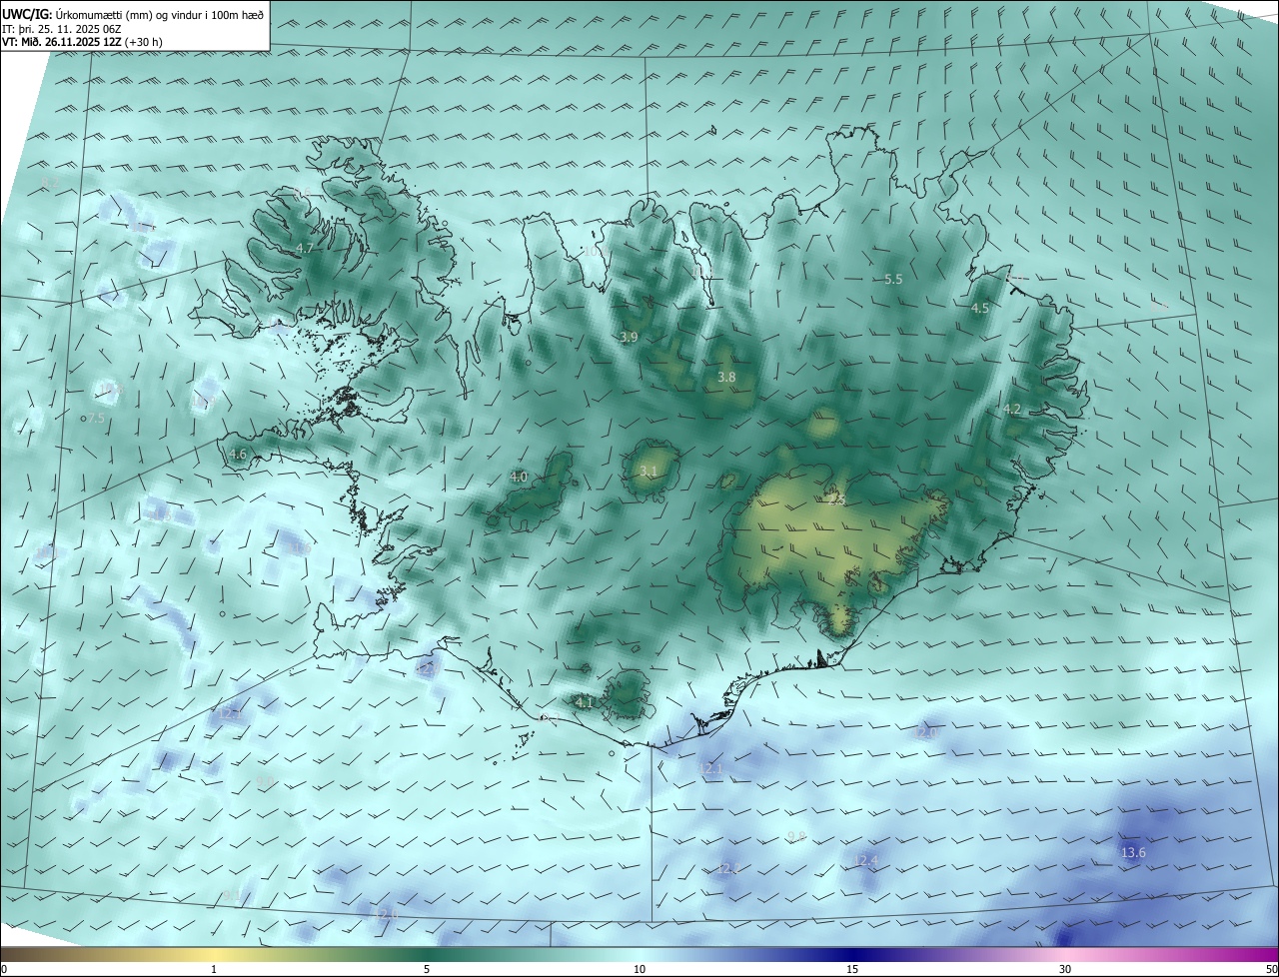Click the 4.2 value label on the map

coord(1012,409)
